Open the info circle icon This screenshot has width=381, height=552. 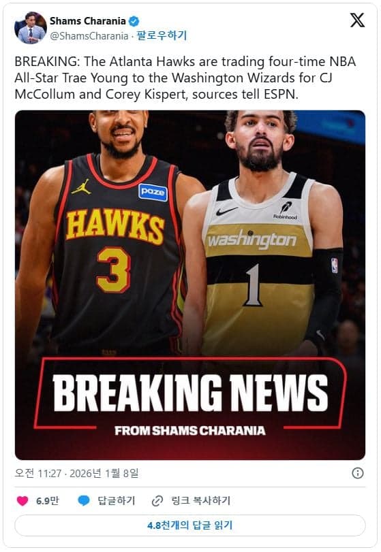pyautogui.click(x=357, y=473)
